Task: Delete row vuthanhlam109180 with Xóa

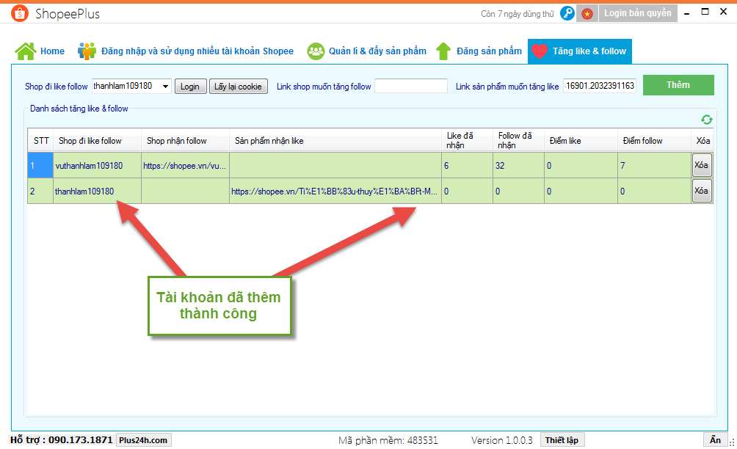Action: coord(702,165)
